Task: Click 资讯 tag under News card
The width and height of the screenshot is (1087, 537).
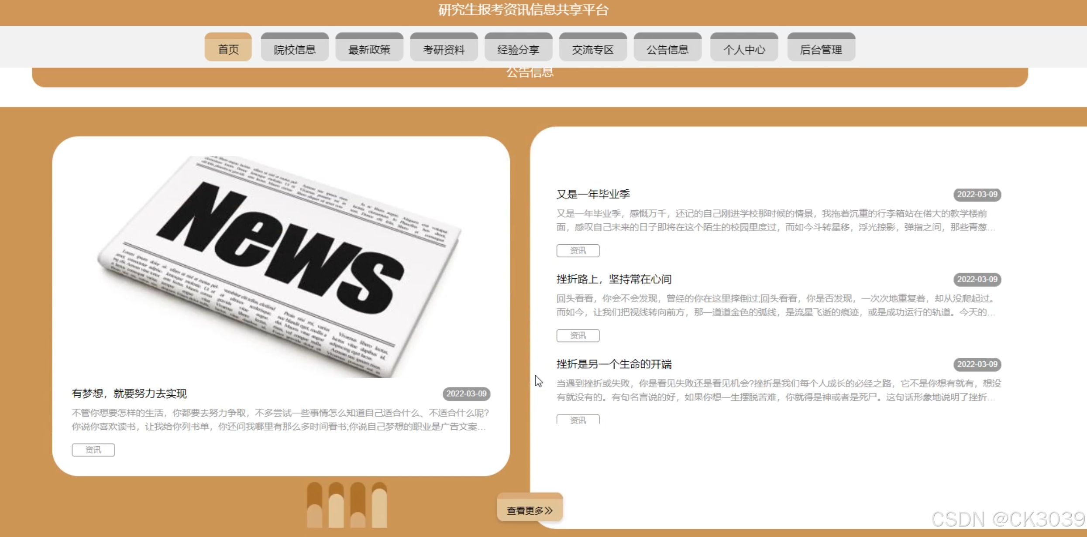Action: tap(93, 450)
